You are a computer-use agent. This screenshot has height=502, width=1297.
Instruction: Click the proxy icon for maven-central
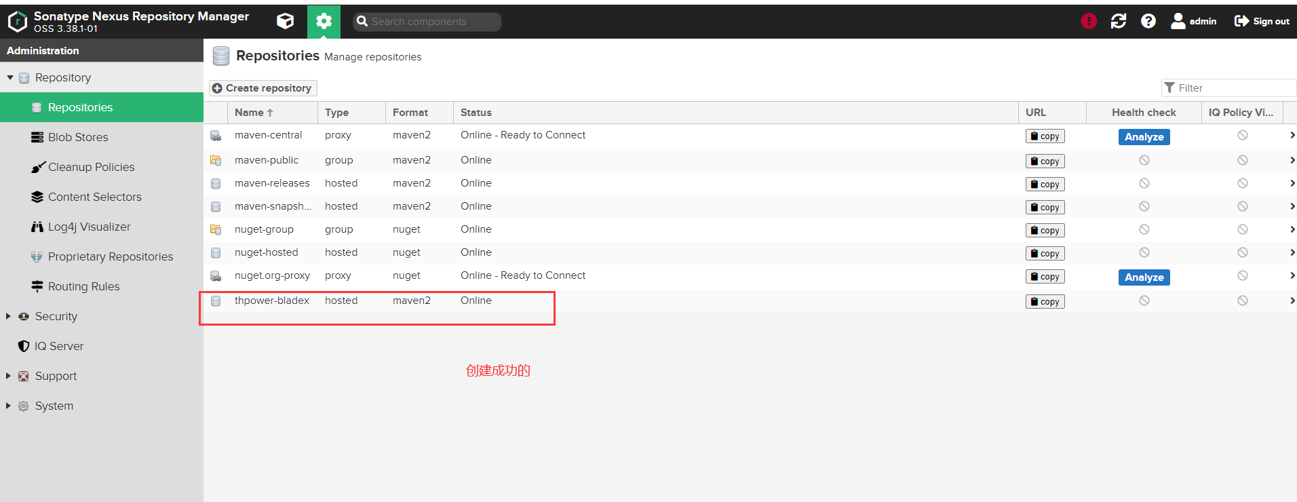[x=216, y=136]
